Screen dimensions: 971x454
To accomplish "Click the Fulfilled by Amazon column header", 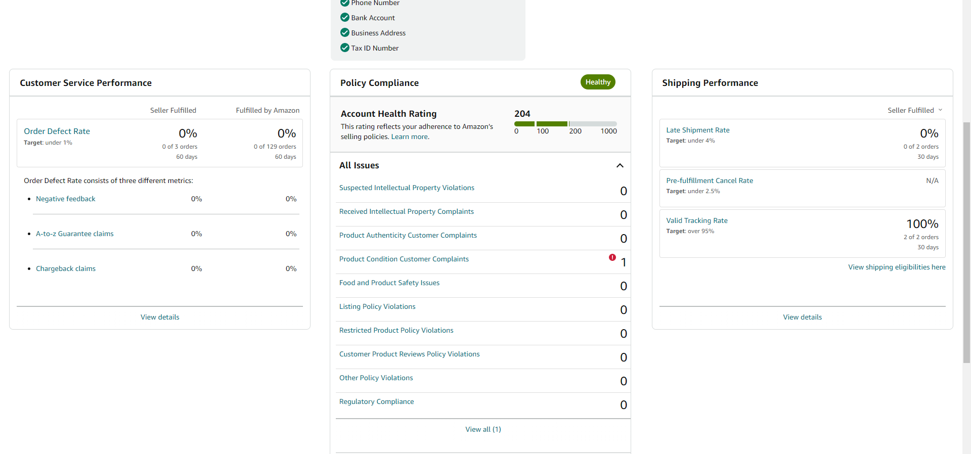I will pos(268,110).
